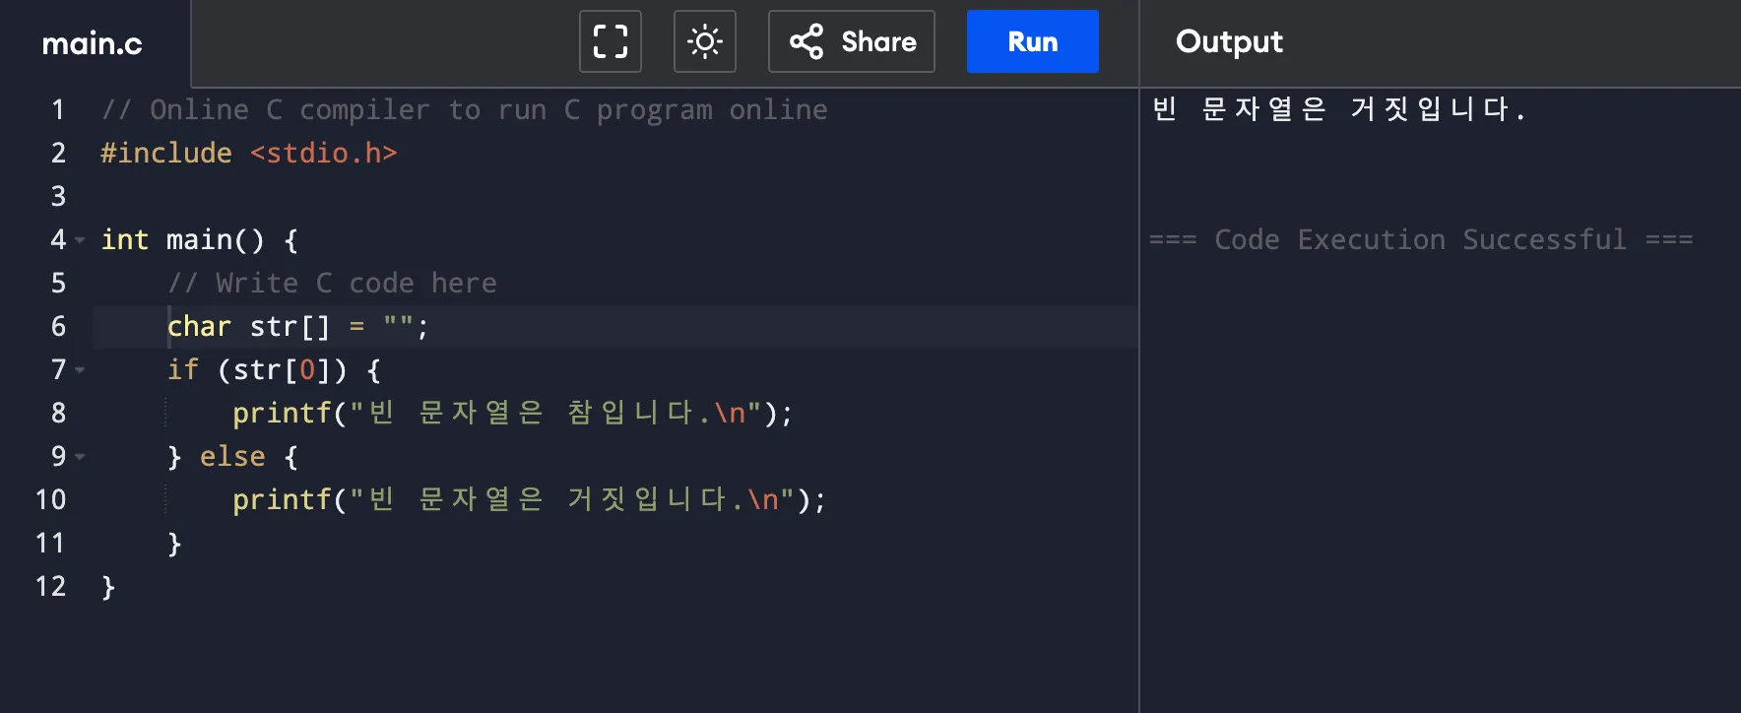Click '=== Code Execution Successful ===' message

coord(1421,239)
